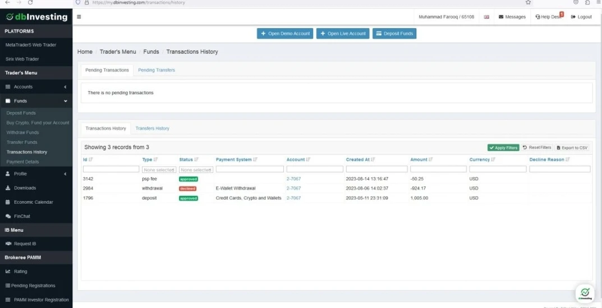Open Economic Calendar in sidebar
This screenshot has width=602, height=308.
pyautogui.click(x=34, y=202)
